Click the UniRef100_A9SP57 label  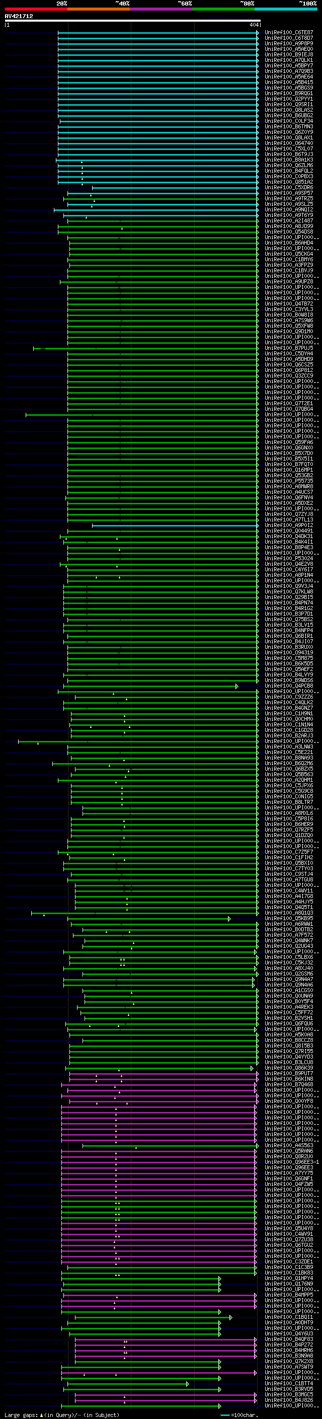click(289, 193)
